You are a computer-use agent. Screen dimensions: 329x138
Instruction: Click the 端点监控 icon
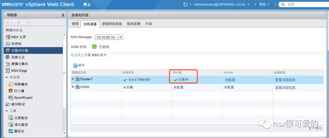point(11,124)
